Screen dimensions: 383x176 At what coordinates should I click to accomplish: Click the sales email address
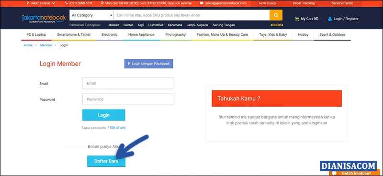pos(225,3)
